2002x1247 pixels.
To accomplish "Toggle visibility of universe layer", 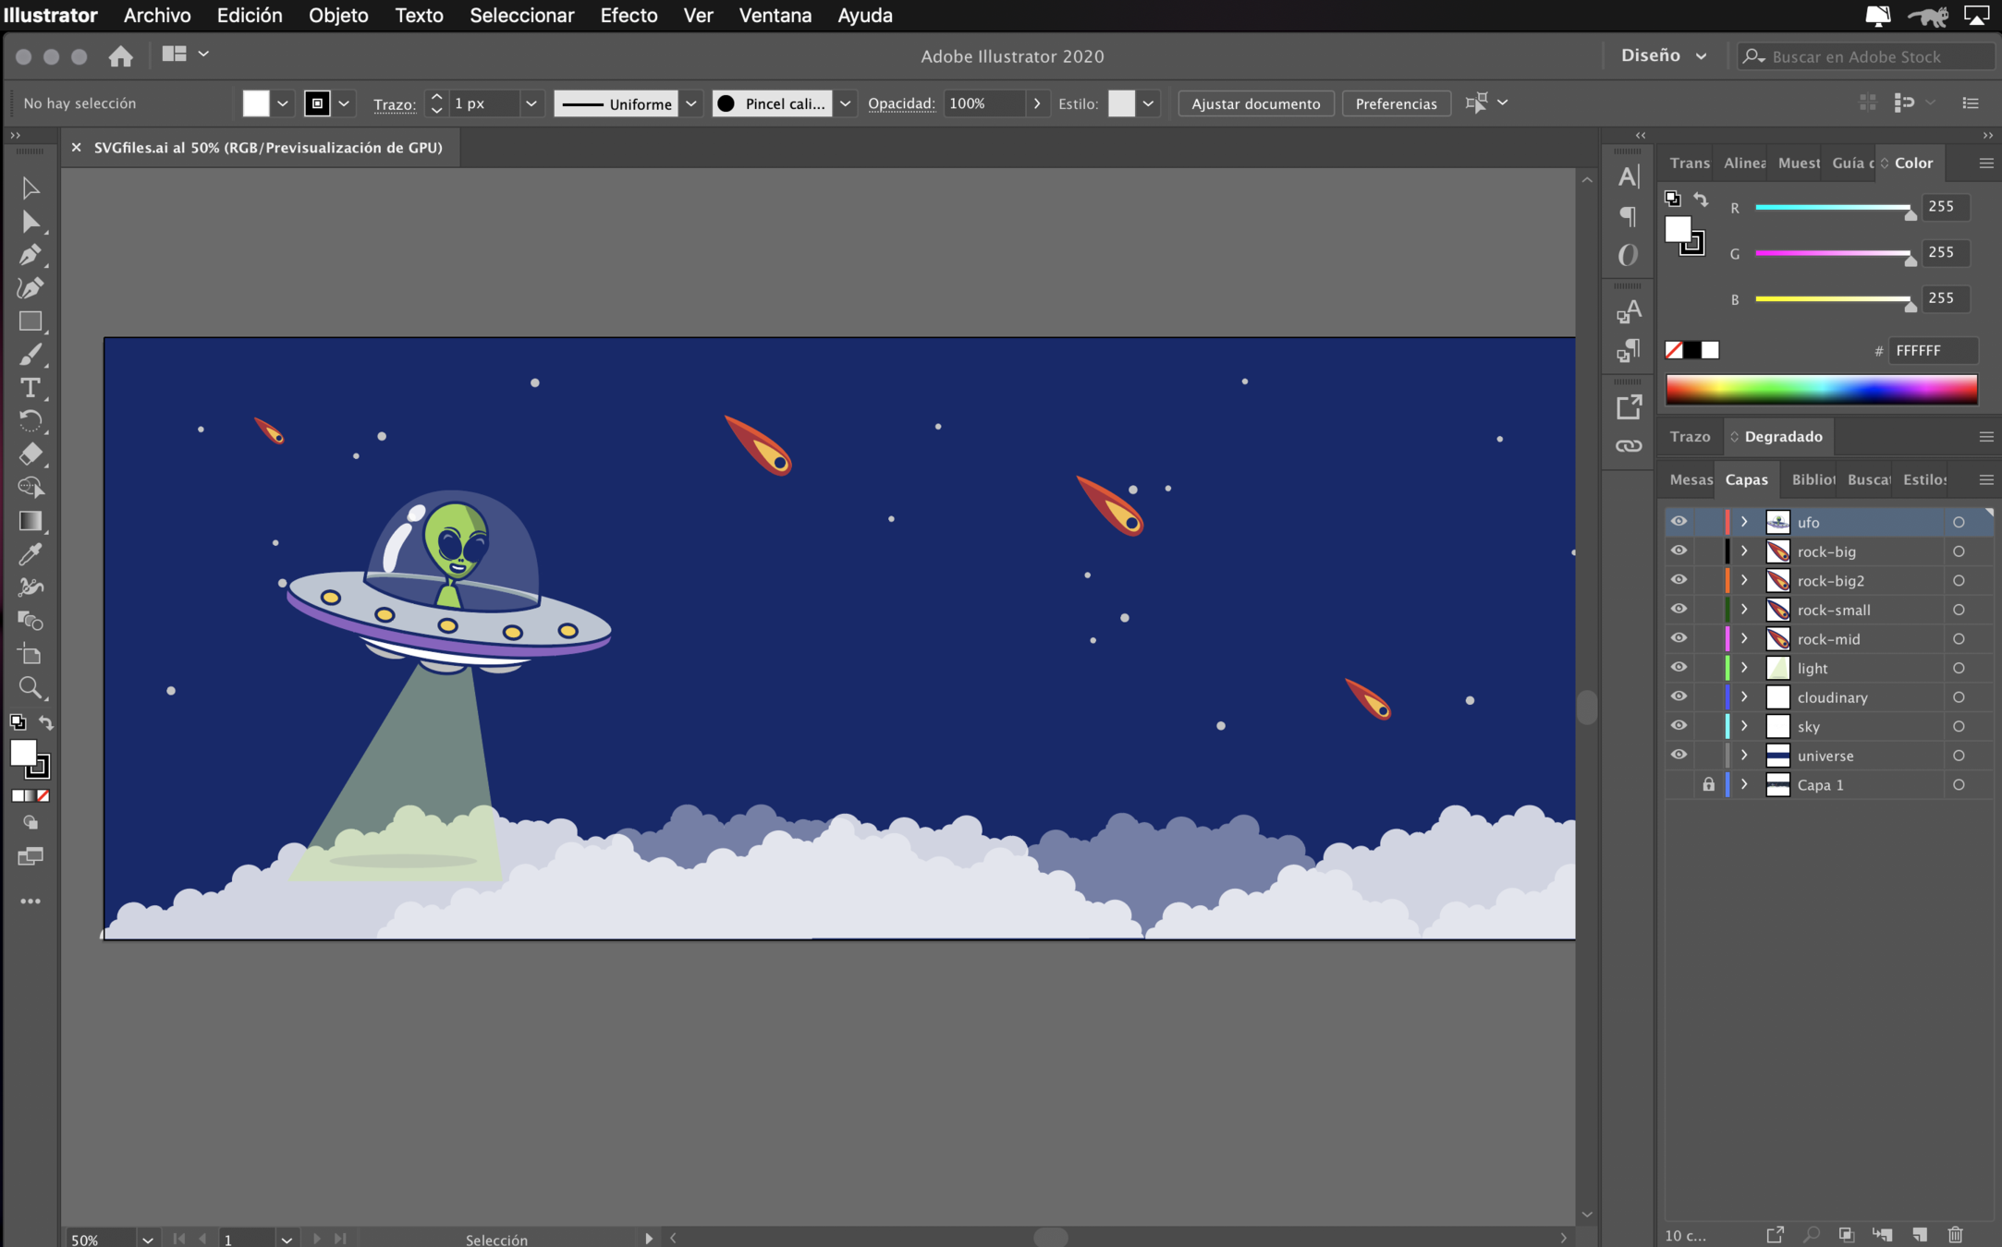I will point(1679,756).
